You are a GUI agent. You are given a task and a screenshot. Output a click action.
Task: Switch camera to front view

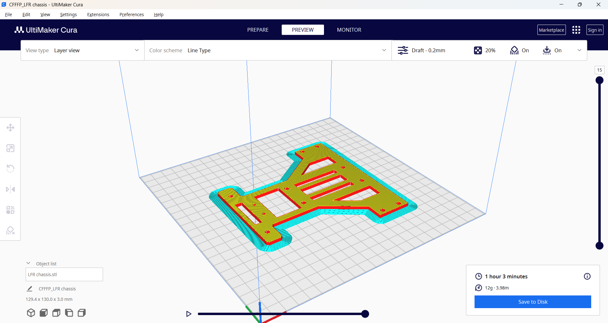point(44,313)
